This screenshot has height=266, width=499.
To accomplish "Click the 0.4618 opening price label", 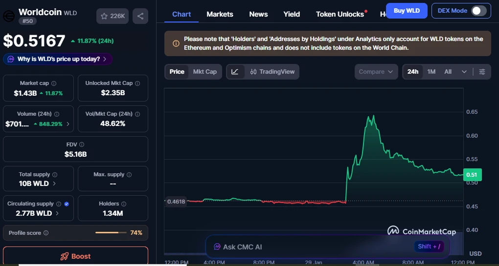I will click(x=176, y=202).
